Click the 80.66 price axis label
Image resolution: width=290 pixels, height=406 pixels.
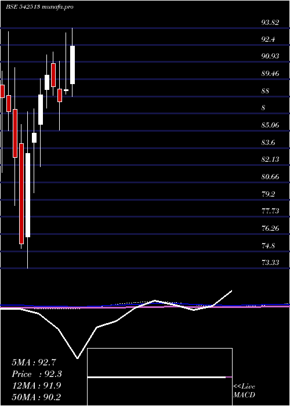point(270,177)
